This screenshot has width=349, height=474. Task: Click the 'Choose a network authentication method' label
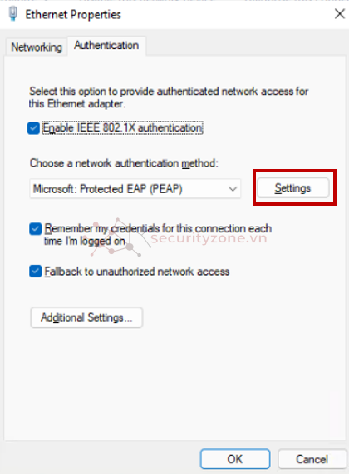[x=124, y=163]
